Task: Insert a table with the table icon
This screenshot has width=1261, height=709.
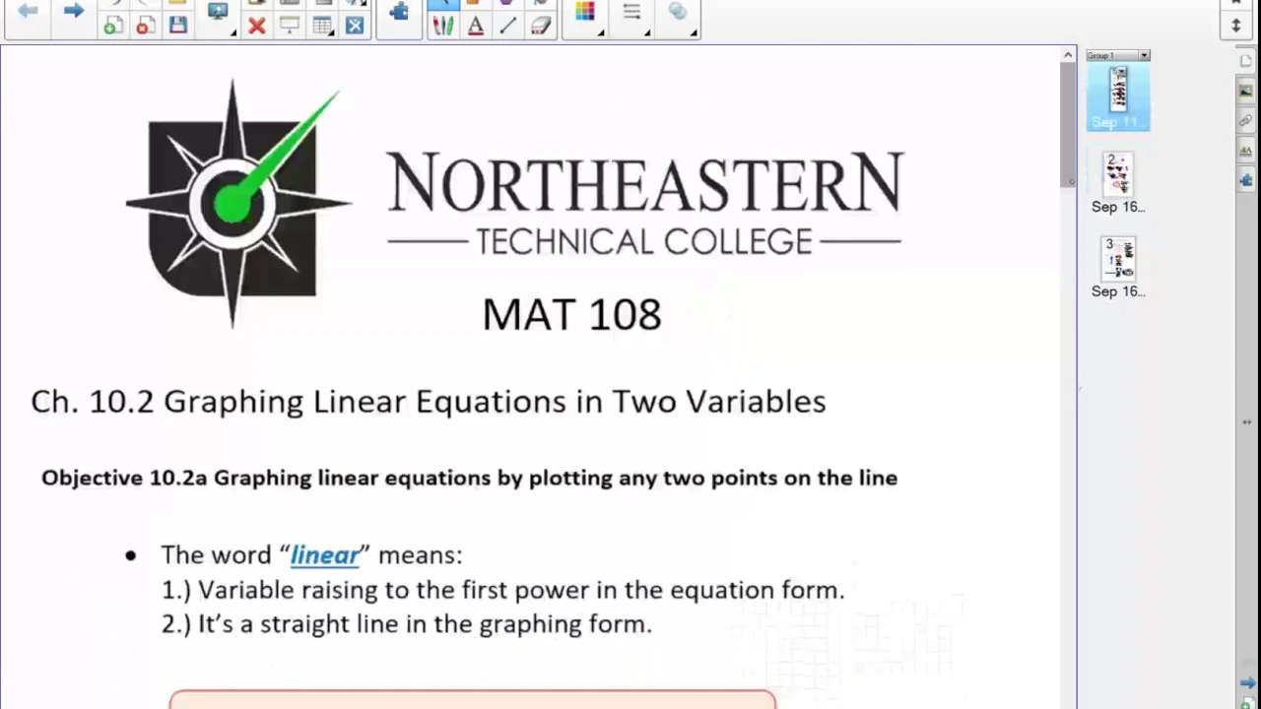Action: [321, 27]
